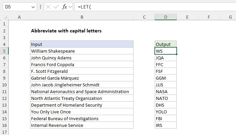Image resolution: width=236 pixels, height=135 pixels.
Task: Click the Name Box showing D5
Action: click(x=20, y=7)
